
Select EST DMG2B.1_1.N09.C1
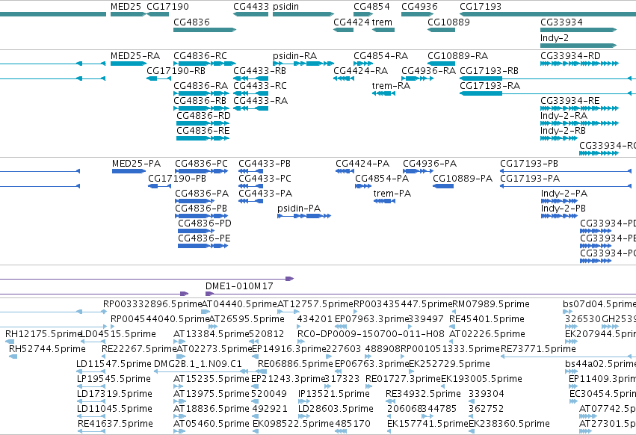point(198,363)
